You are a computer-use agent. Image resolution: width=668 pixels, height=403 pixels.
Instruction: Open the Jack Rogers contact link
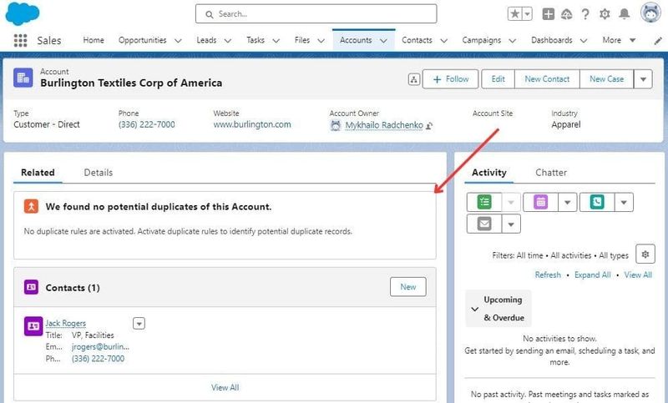pos(66,324)
